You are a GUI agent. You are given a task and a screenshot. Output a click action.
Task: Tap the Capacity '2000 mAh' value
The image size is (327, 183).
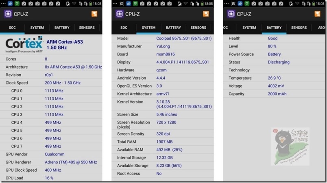[277, 94]
